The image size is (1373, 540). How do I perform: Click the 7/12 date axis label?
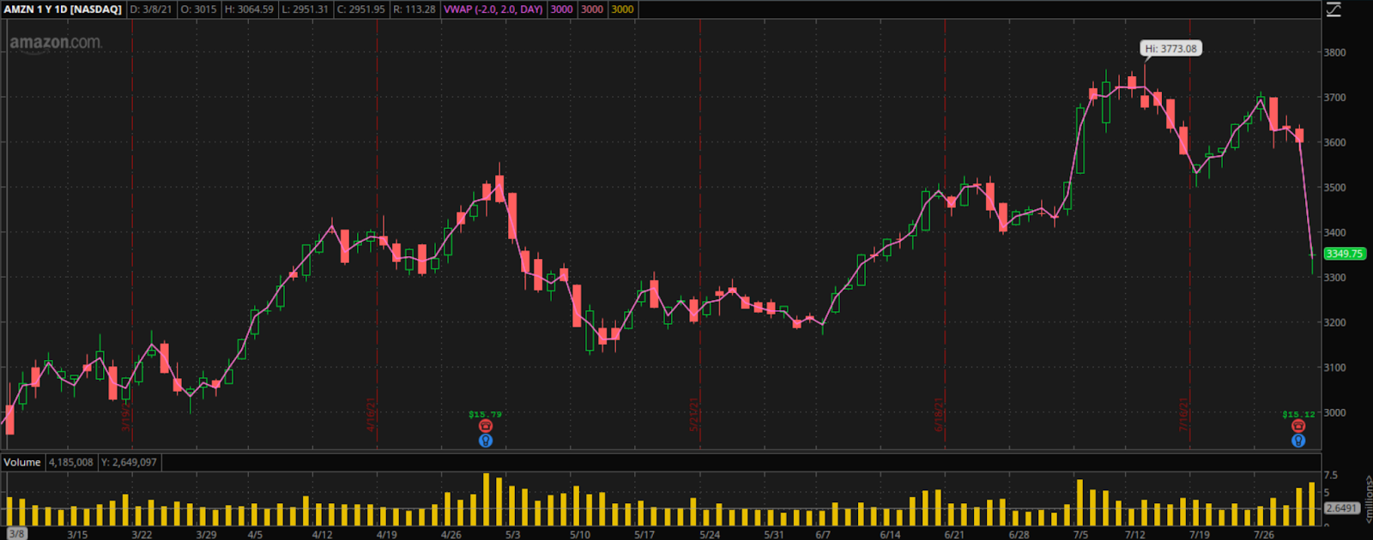[x=1134, y=534]
